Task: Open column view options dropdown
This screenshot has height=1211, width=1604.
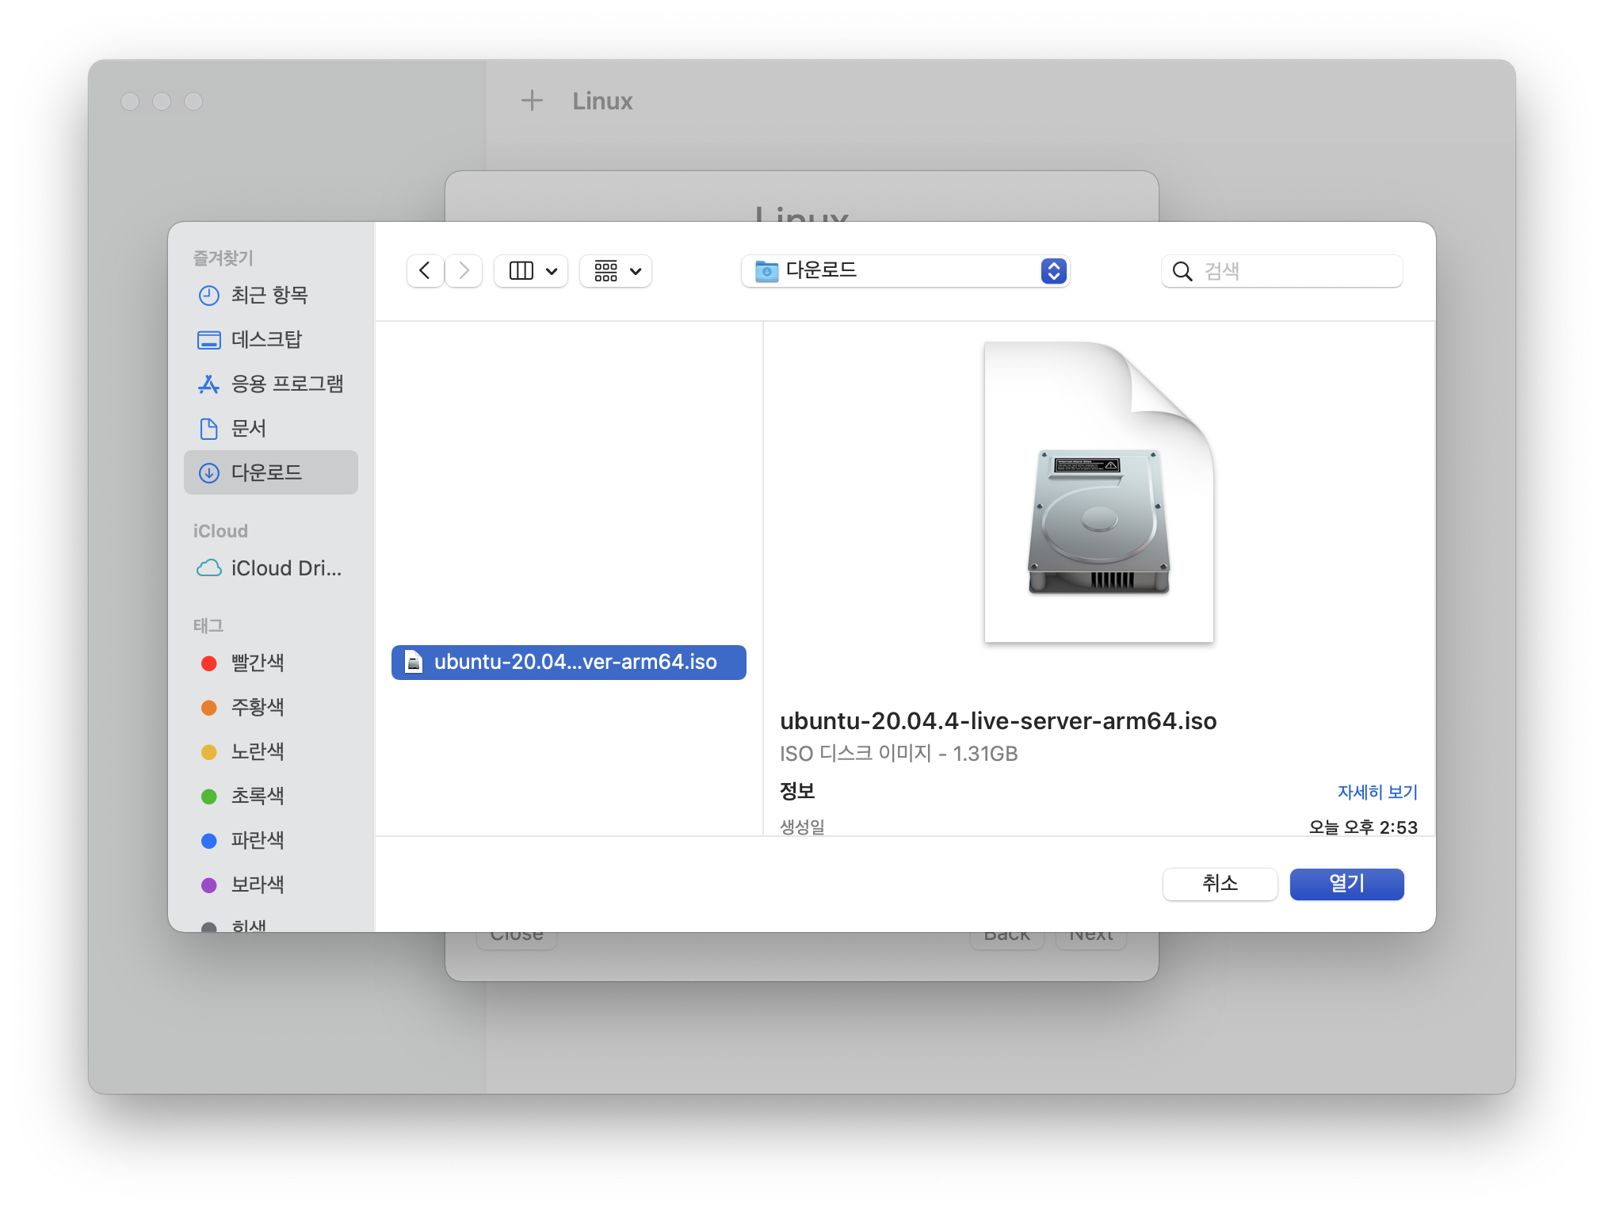Action: tap(531, 271)
